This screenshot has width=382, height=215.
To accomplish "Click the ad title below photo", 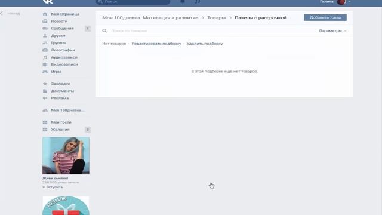I will 55,178.
